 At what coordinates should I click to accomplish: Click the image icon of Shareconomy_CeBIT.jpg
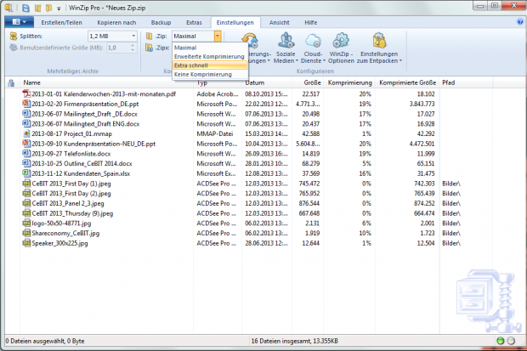pyautogui.click(x=26, y=233)
